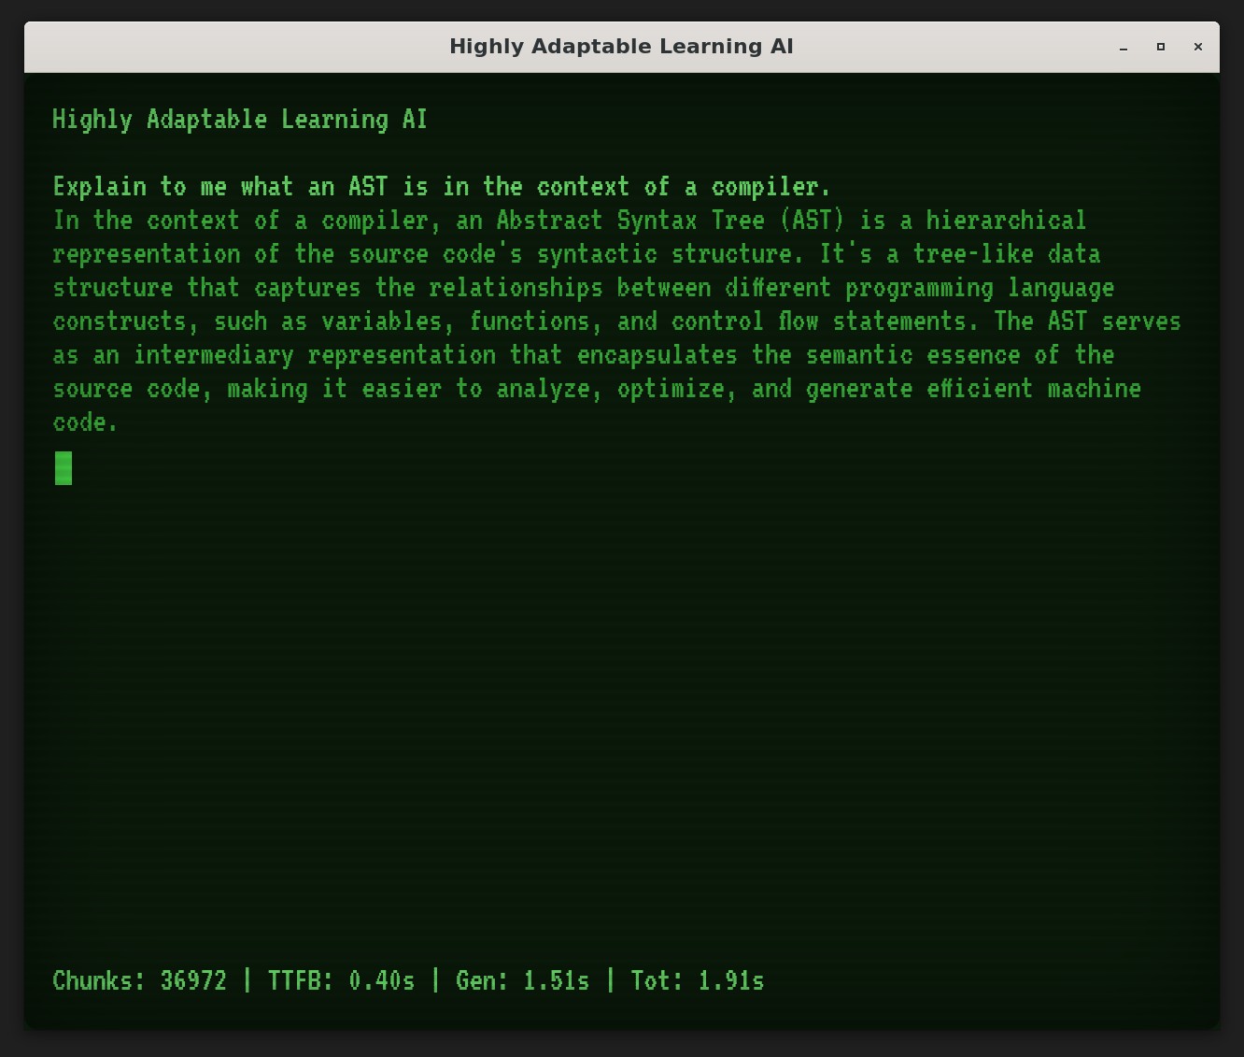Click the Highly Adaptable Learning AI title bar
The image size is (1244, 1057).
[621, 47]
